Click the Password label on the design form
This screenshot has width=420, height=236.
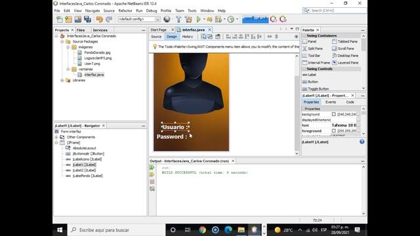point(172,137)
